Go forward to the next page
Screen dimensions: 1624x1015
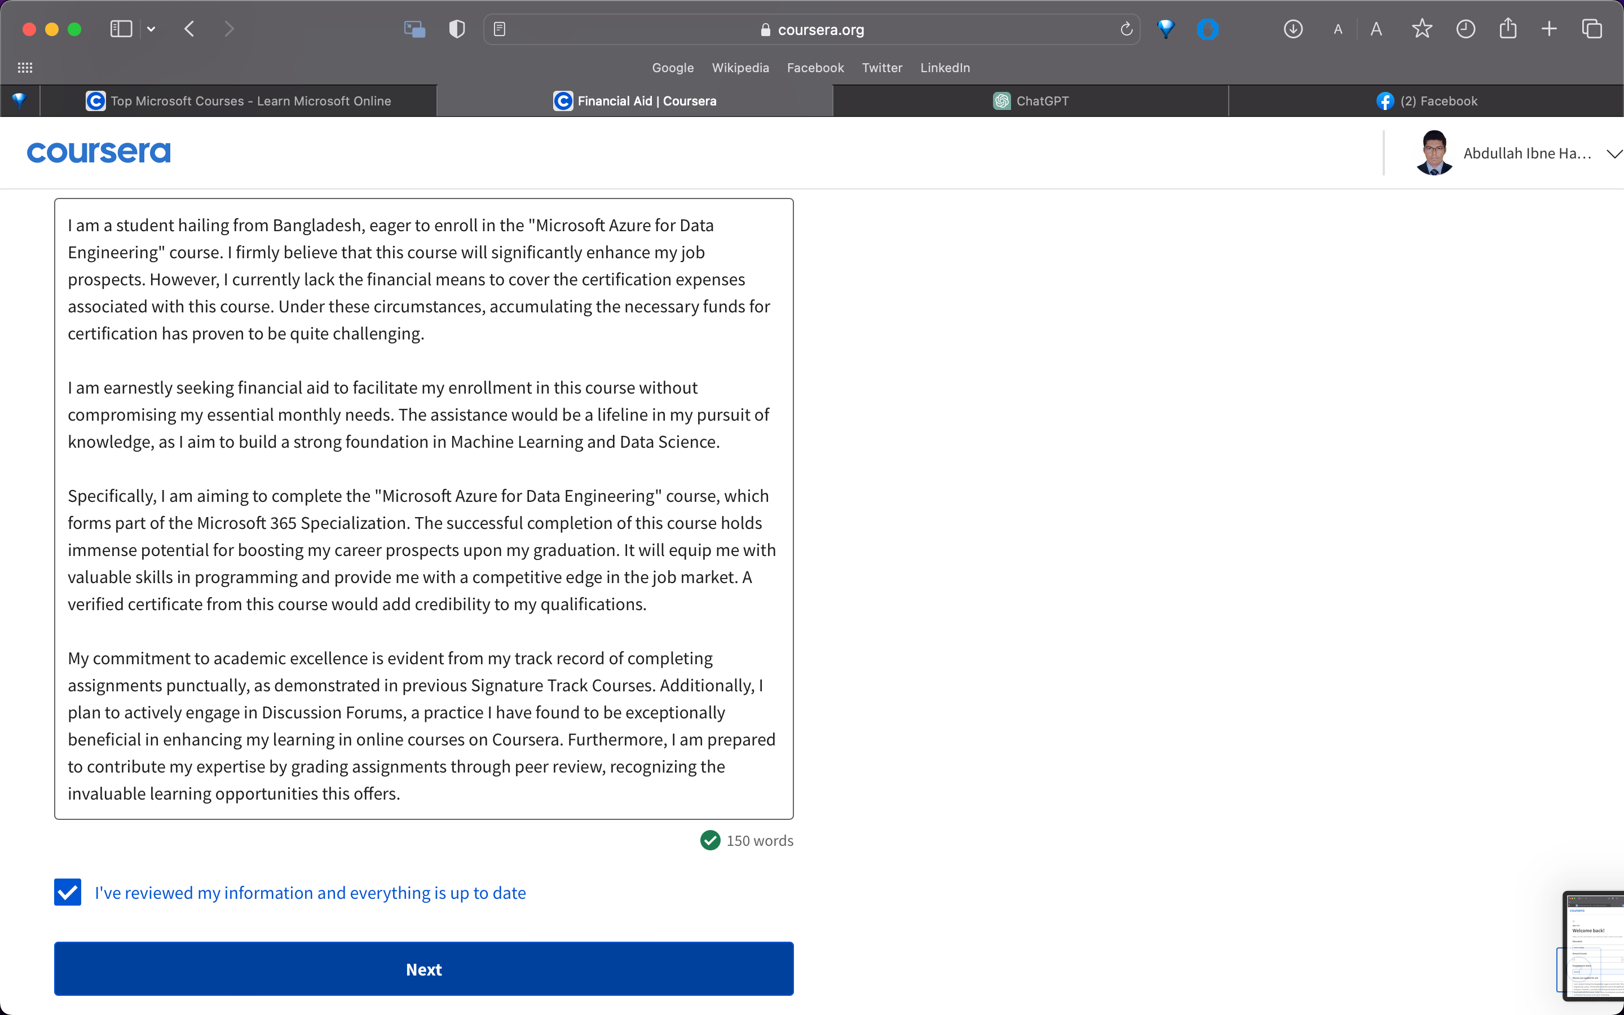(x=229, y=29)
